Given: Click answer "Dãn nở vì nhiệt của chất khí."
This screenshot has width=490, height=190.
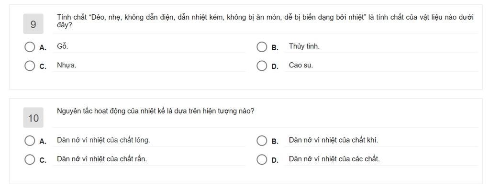Looking at the screenshot, I should click(x=334, y=140).
